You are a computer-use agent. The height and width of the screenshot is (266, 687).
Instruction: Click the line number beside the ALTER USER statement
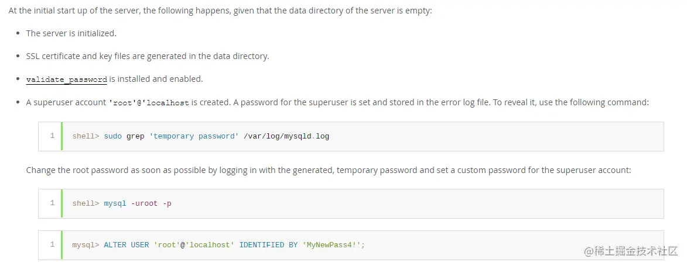(x=52, y=244)
